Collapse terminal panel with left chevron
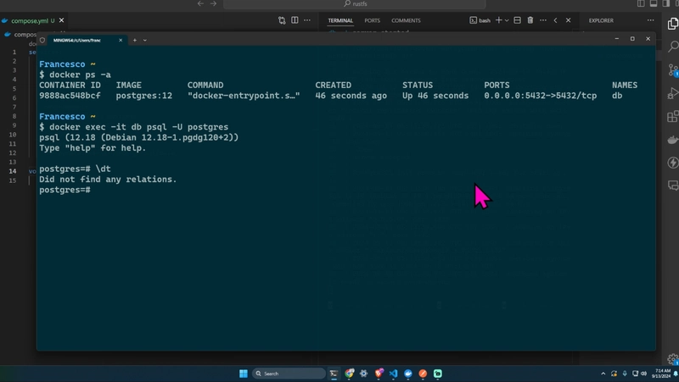Image resolution: width=679 pixels, height=382 pixels. pos(556,19)
